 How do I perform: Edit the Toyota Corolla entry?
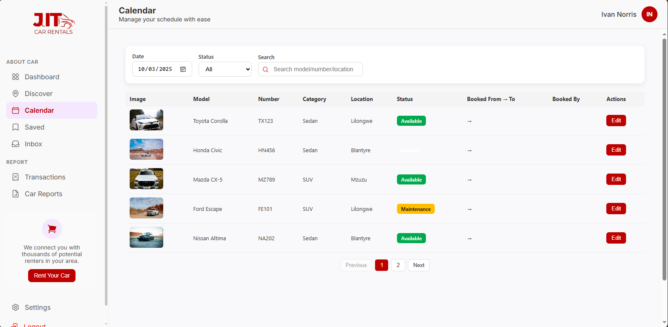pyautogui.click(x=616, y=121)
